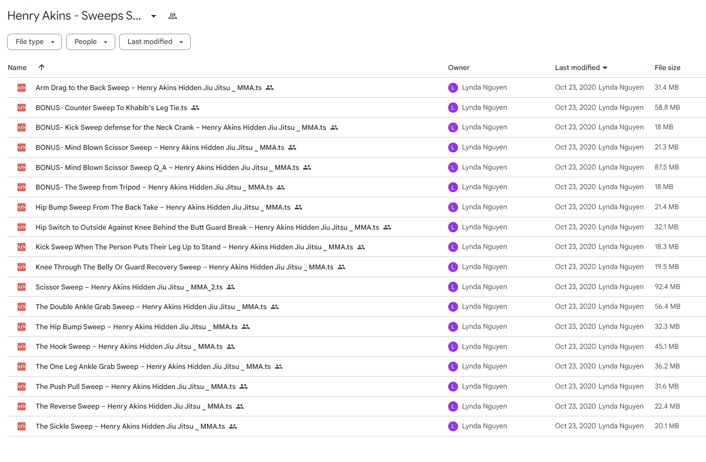Screen dimensions: 706x462
Task: Click Oct 23, 2020 date in The Hook Sweep row
Action: [575, 347]
